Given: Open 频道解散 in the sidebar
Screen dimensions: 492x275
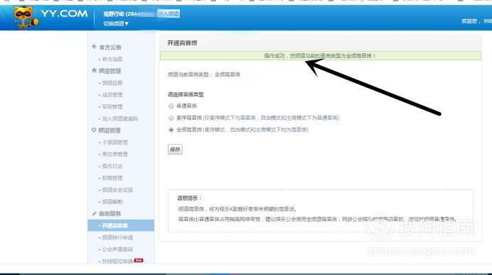Looking at the screenshot, I should coord(112,202).
